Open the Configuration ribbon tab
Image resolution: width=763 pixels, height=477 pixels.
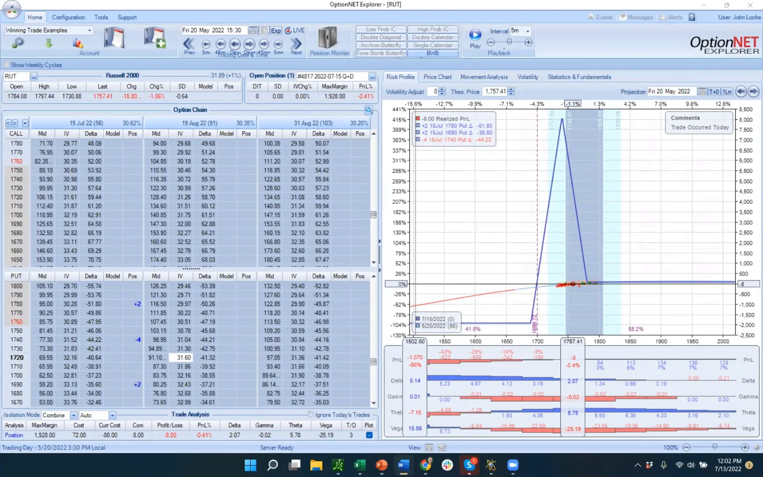68,17
